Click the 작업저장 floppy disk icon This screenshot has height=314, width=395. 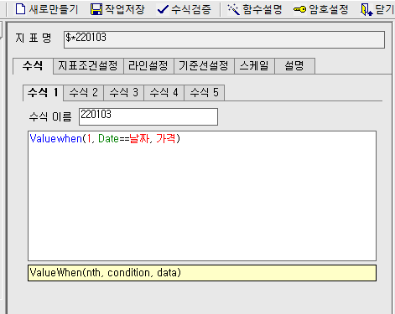pyautogui.click(x=96, y=9)
